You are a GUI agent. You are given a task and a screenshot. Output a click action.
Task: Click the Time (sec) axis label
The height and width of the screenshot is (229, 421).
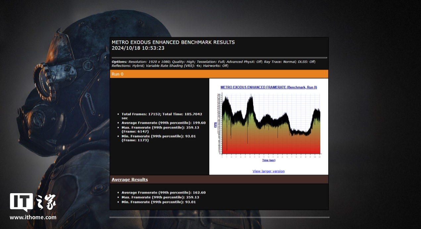click(x=269, y=160)
